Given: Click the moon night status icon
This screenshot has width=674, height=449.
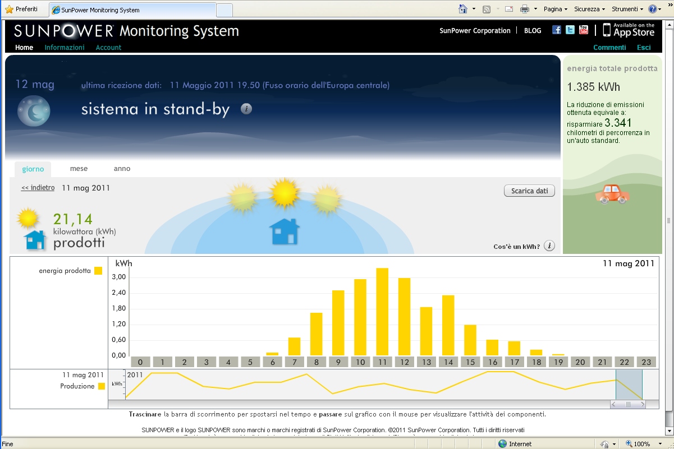Looking at the screenshot, I should (x=34, y=110).
